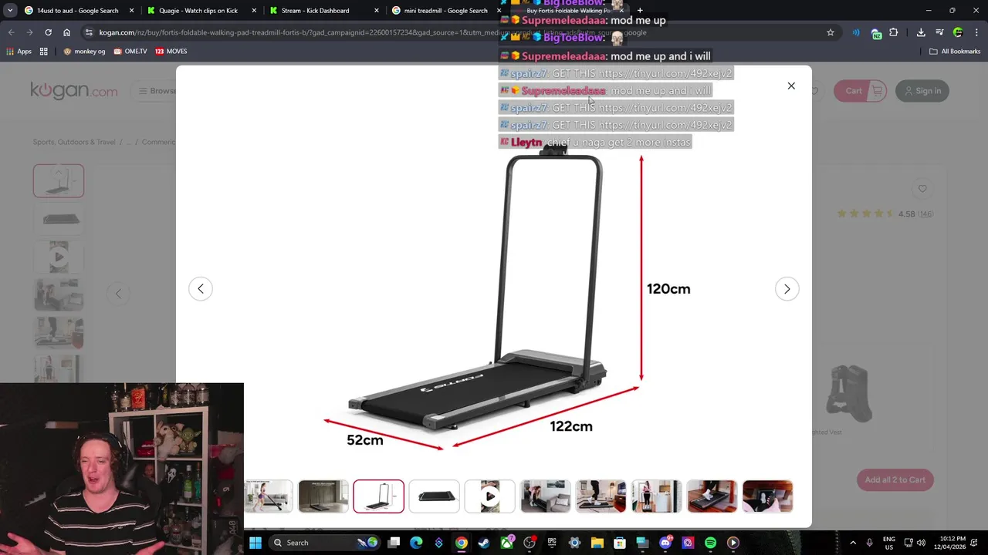988x555 pixels.
Task: Open Epic Games Launcher from taskbar
Action: (552, 543)
